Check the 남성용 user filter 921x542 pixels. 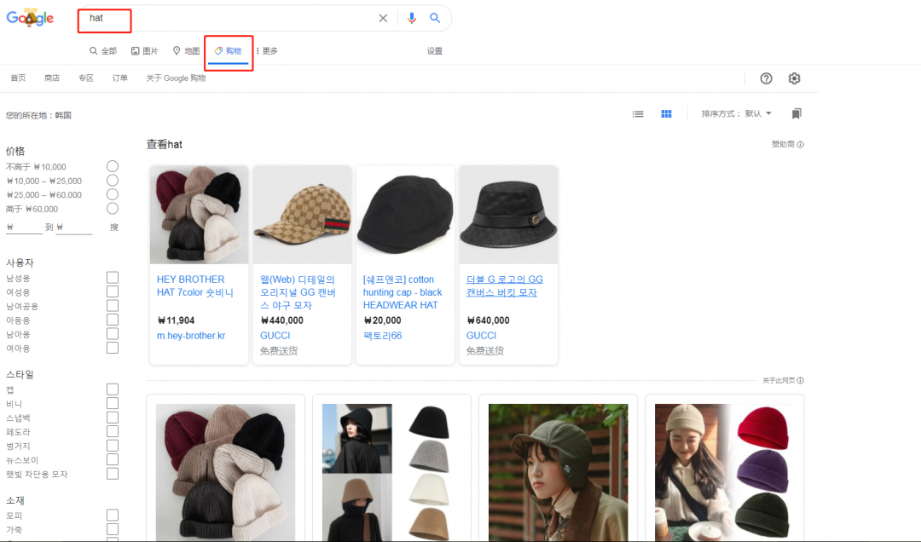(113, 278)
